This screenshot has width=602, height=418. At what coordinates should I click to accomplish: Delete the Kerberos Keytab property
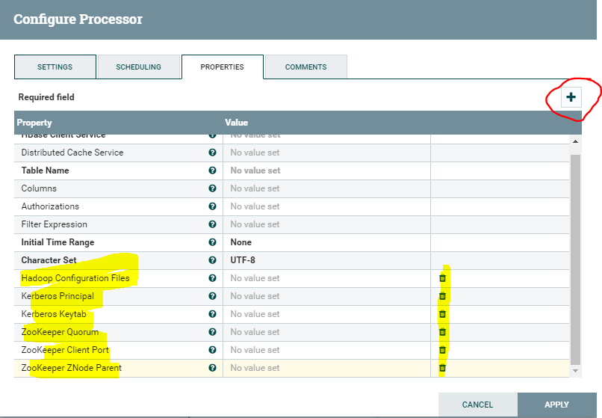click(443, 314)
